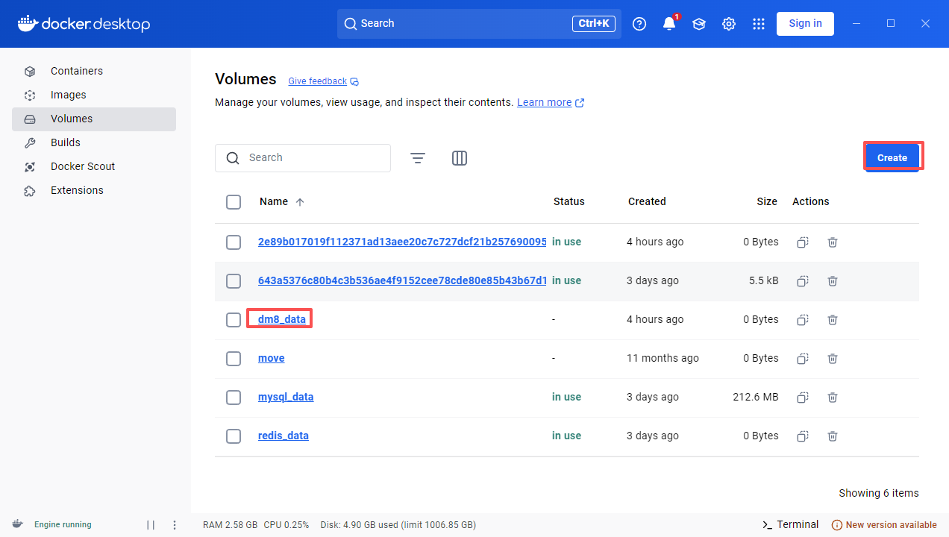The image size is (949, 537).
Task: Toggle the select-all checkbox in the table header
Action: click(234, 202)
